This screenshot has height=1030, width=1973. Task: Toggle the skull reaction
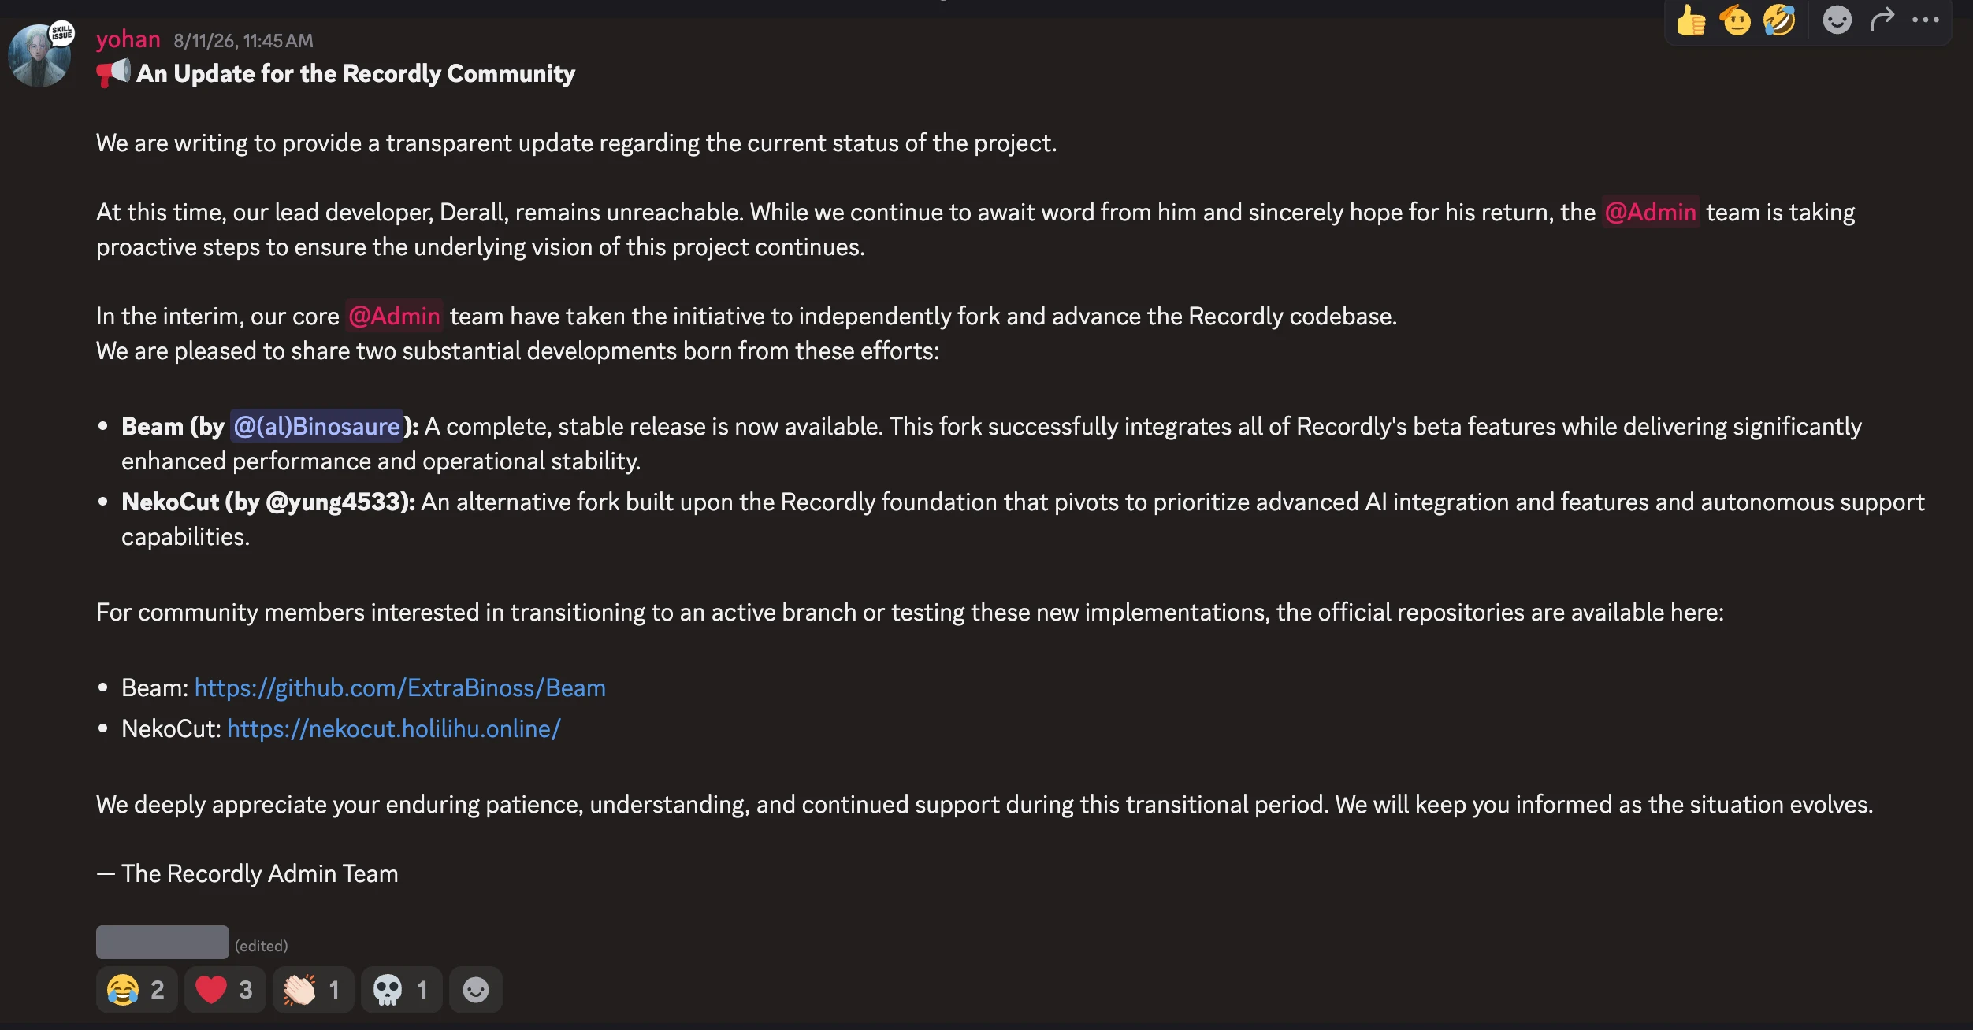401,990
